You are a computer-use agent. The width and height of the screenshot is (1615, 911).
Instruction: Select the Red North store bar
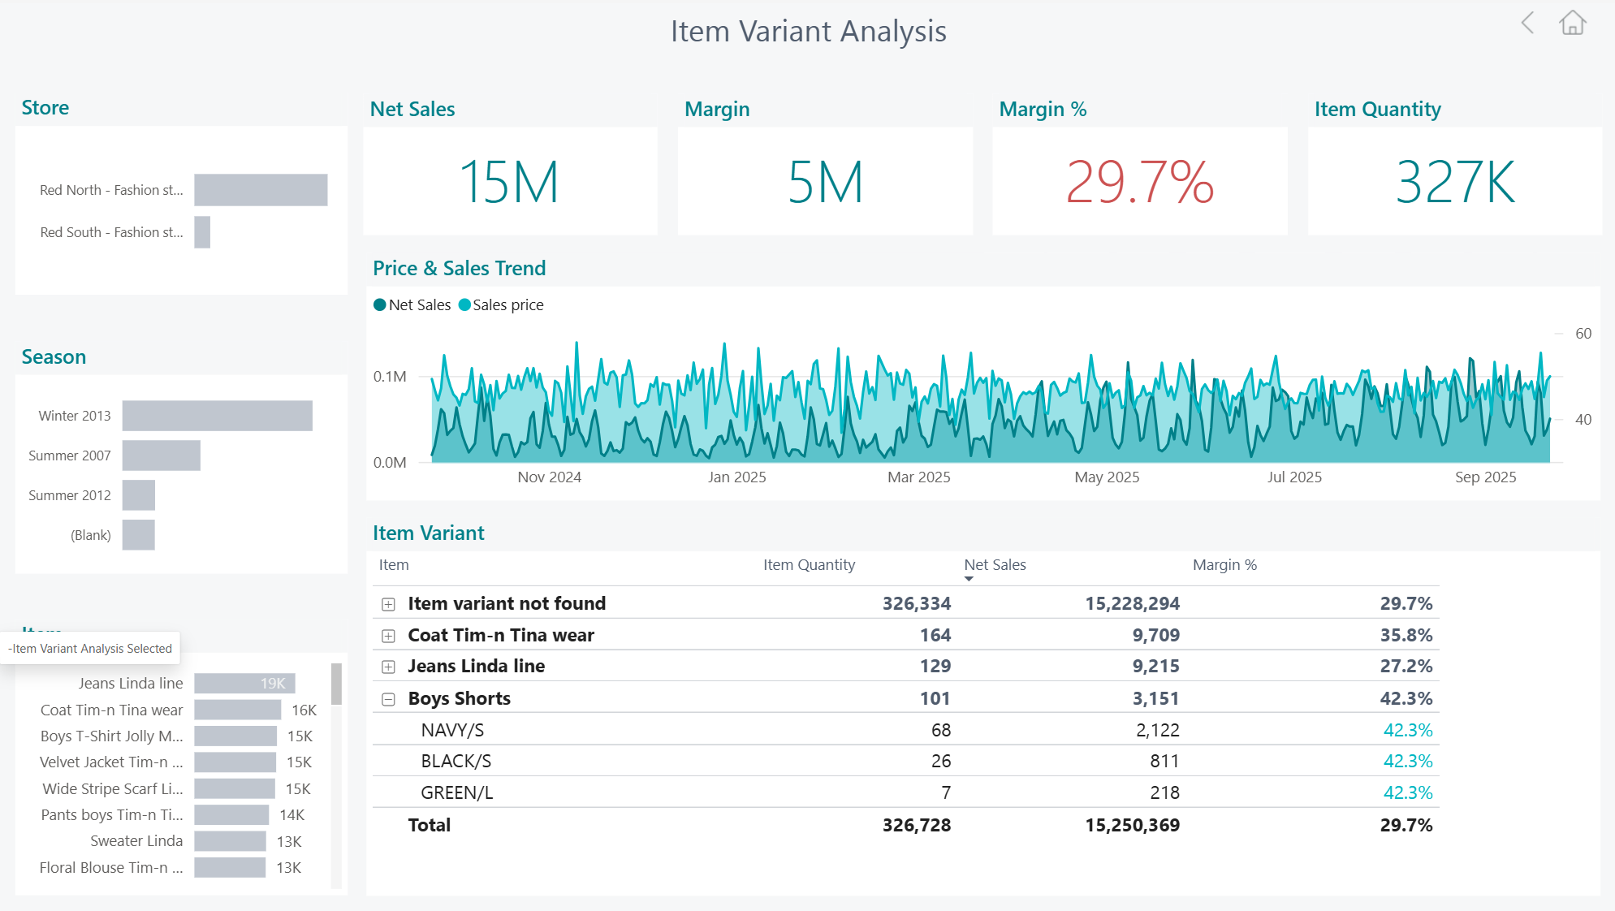(x=261, y=190)
